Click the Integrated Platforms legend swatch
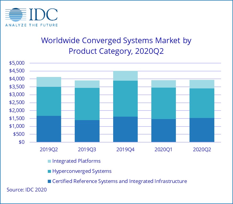The image size is (233, 204). [x=49, y=161]
